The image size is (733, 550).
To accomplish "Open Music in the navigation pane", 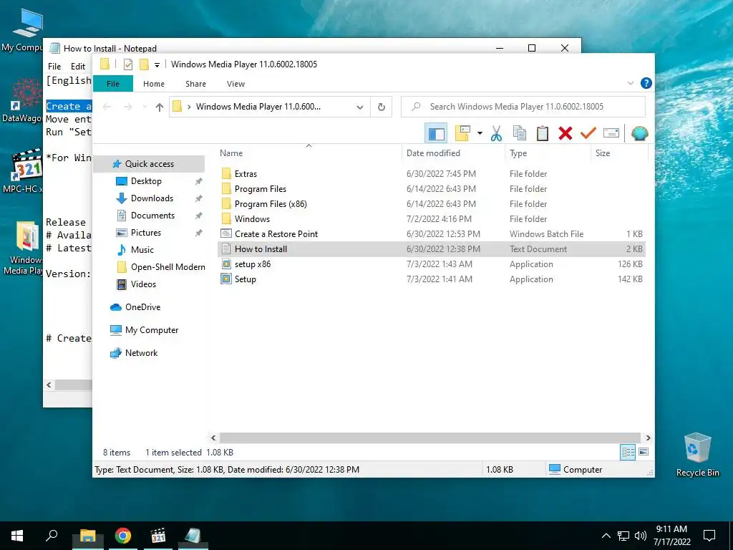I will click(142, 250).
